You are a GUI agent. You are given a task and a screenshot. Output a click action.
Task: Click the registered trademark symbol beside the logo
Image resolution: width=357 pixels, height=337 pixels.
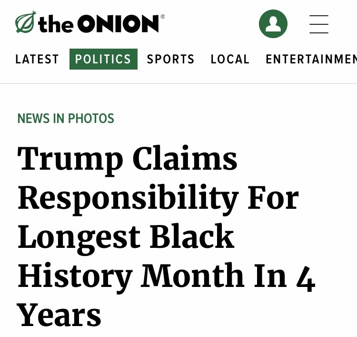163,17
